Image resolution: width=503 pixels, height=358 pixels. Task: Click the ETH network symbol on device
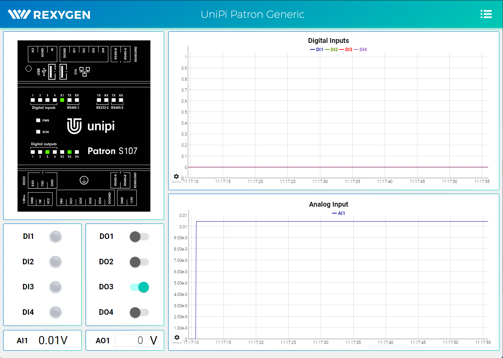tap(85, 71)
